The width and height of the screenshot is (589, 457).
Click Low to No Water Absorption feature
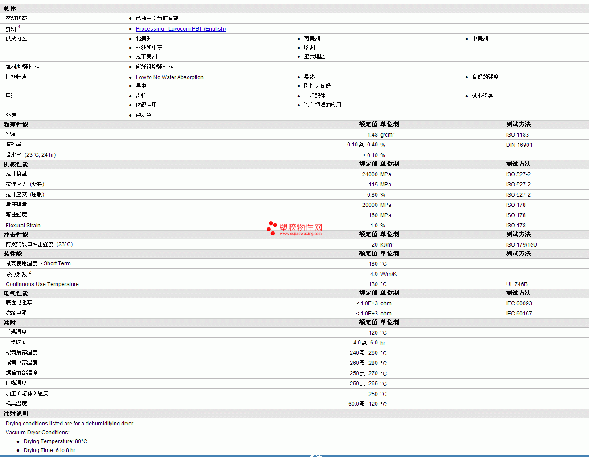pos(169,77)
